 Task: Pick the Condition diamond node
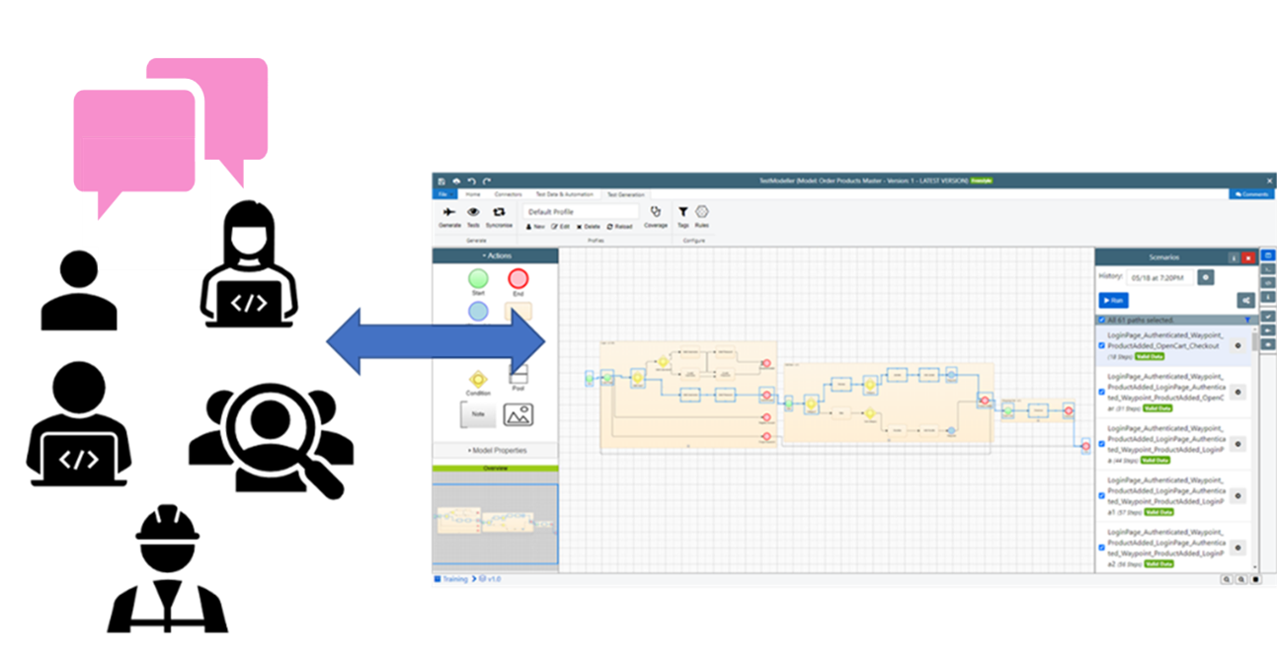[478, 379]
